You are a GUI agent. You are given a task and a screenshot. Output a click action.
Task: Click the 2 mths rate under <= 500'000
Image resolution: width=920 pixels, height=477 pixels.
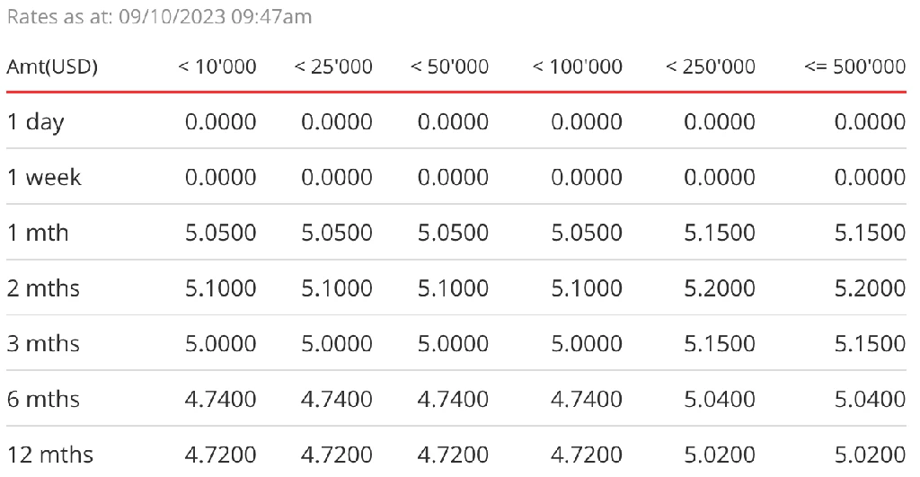pyautogui.click(x=870, y=288)
